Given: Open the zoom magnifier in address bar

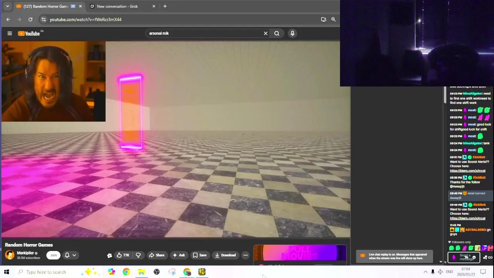Looking at the screenshot, I should (x=333, y=19).
